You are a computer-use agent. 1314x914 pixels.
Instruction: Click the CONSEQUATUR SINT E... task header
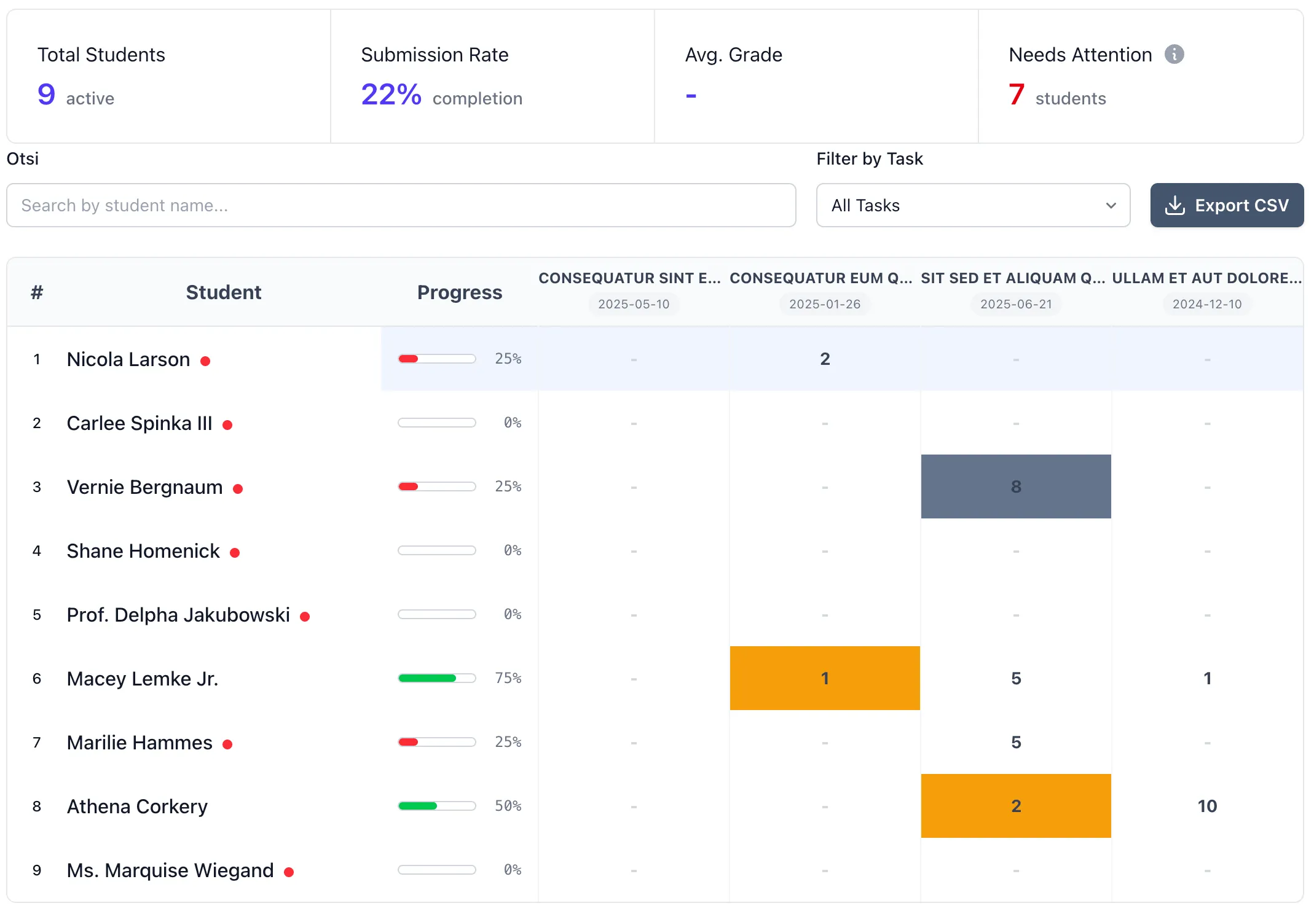click(630, 278)
